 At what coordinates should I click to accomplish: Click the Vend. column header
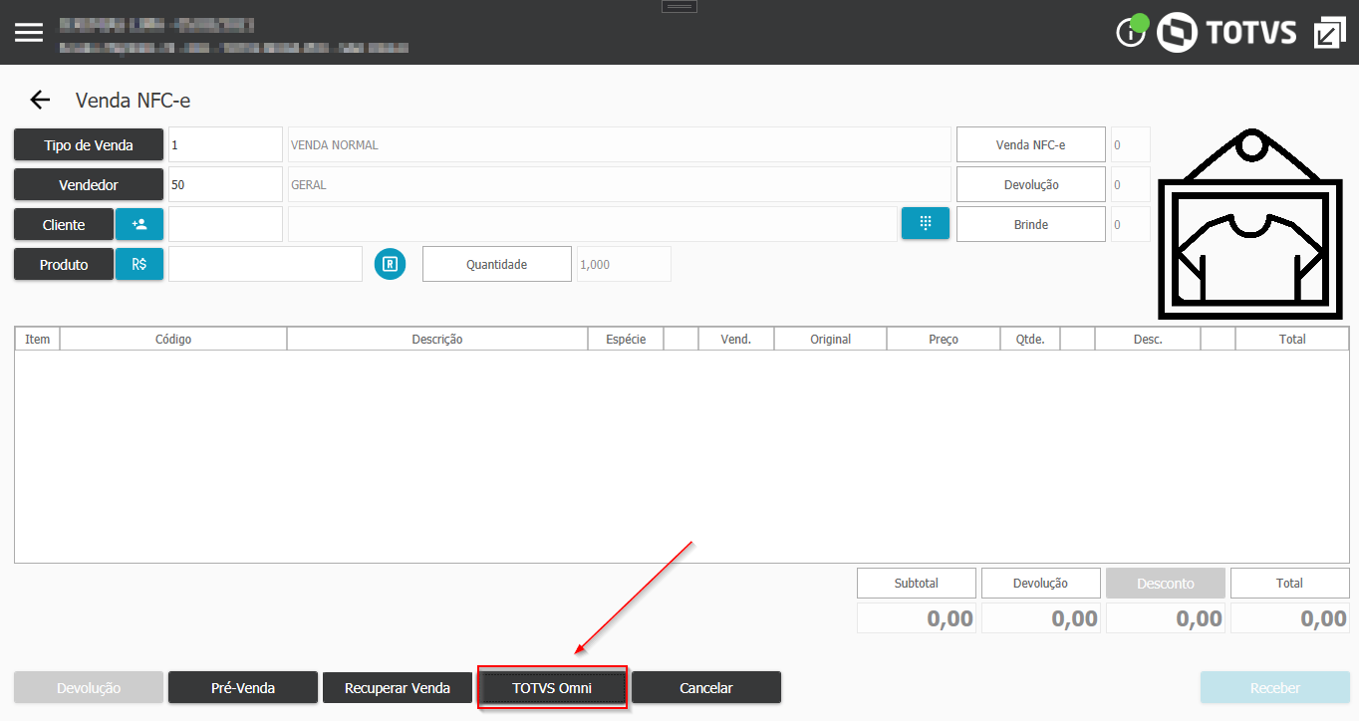(x=736, y=339)
